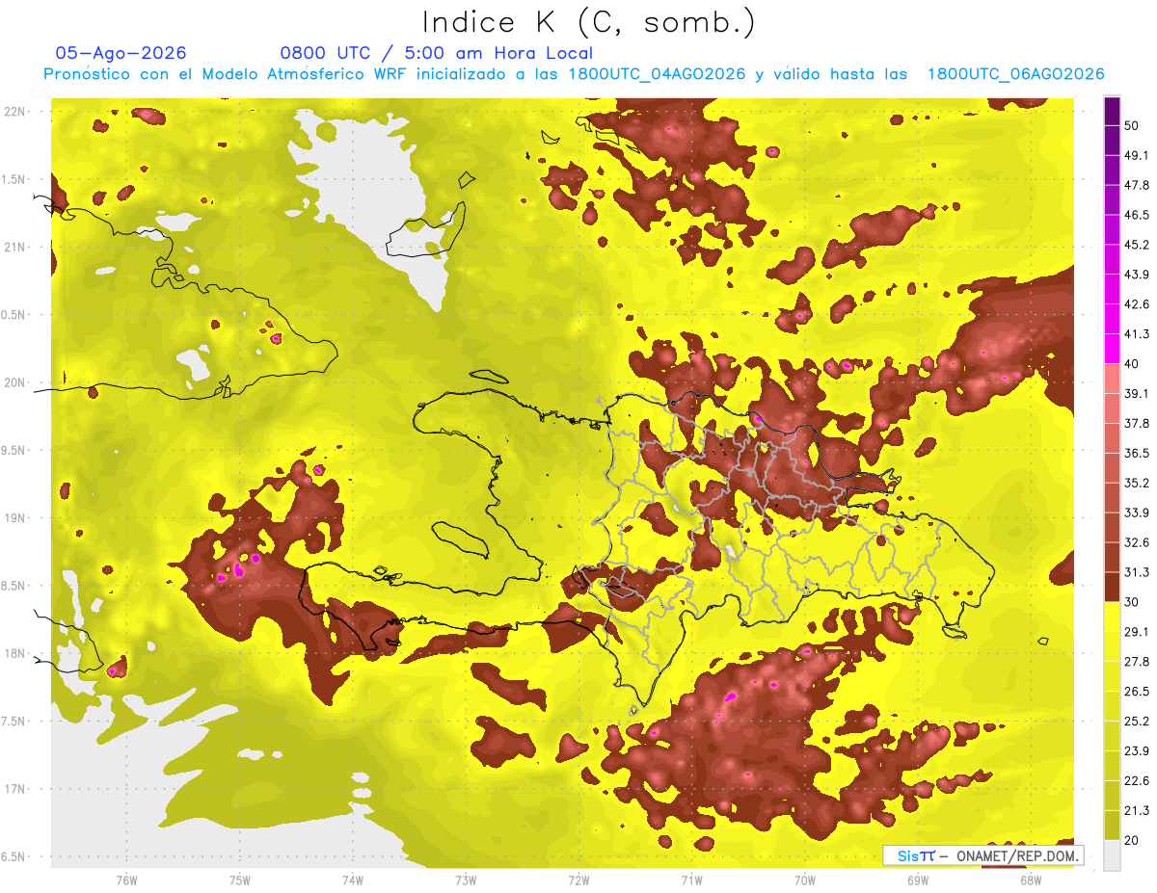Pick the bright yellow legend band between 29.1 and 30

[1113, 617]
